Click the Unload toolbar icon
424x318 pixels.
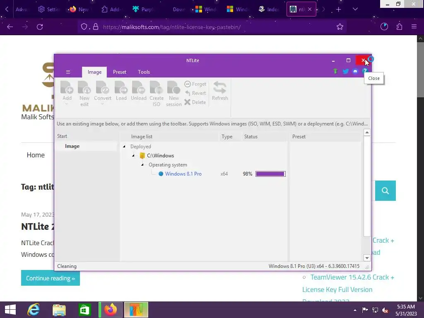[138, 91]
